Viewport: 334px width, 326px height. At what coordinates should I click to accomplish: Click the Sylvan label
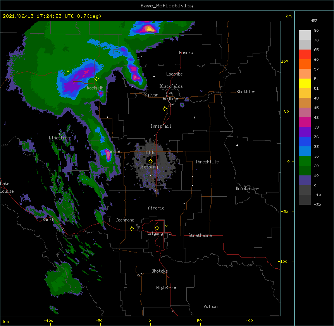(151, 95)
